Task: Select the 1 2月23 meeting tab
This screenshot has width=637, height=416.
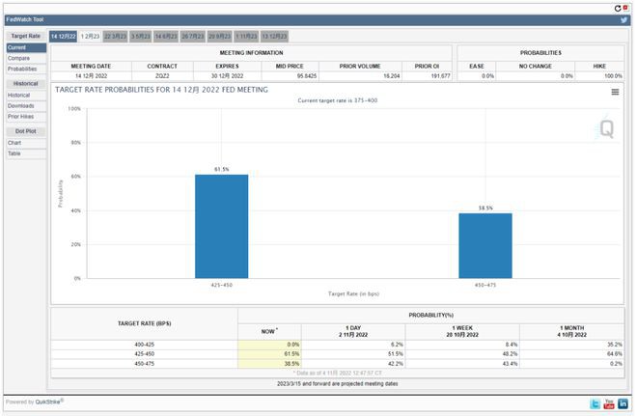Action: (x=89, y=35)
